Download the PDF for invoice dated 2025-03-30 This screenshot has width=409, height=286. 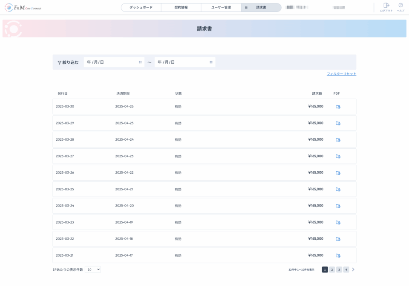coord(337,106)
